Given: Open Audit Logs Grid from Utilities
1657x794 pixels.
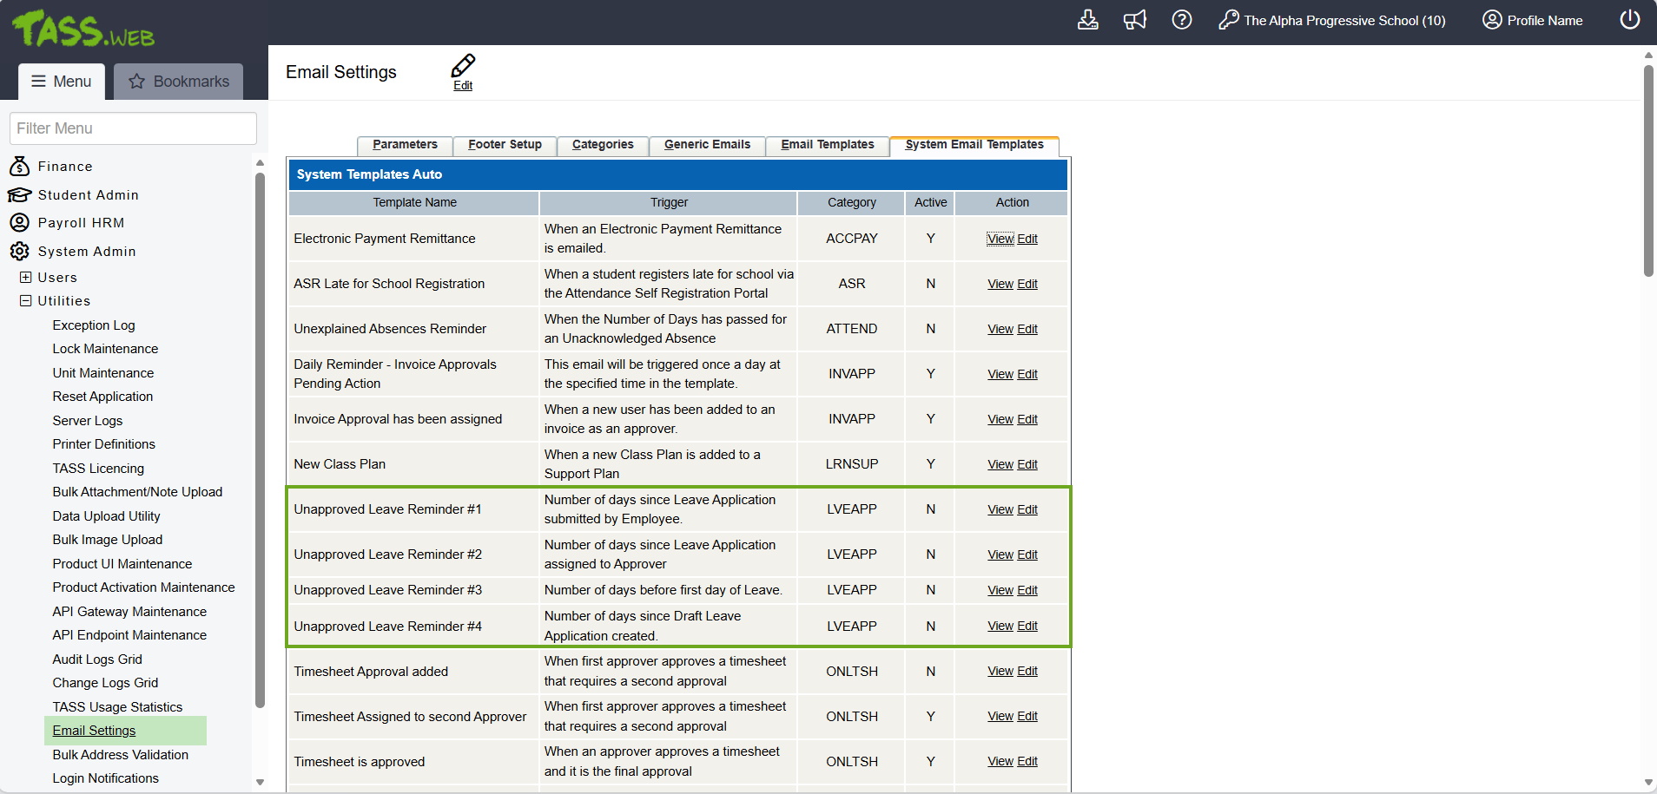Looking at the screenshot, I should pos(97,659).
